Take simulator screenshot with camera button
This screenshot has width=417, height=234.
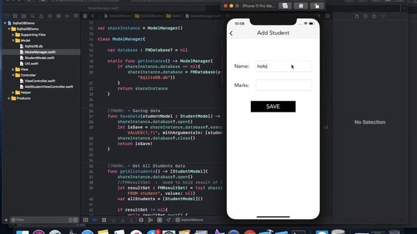pos(285,6)
